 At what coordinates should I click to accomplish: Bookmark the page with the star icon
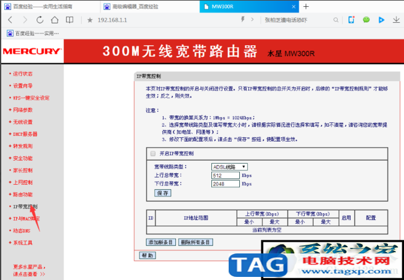(90, 20)
